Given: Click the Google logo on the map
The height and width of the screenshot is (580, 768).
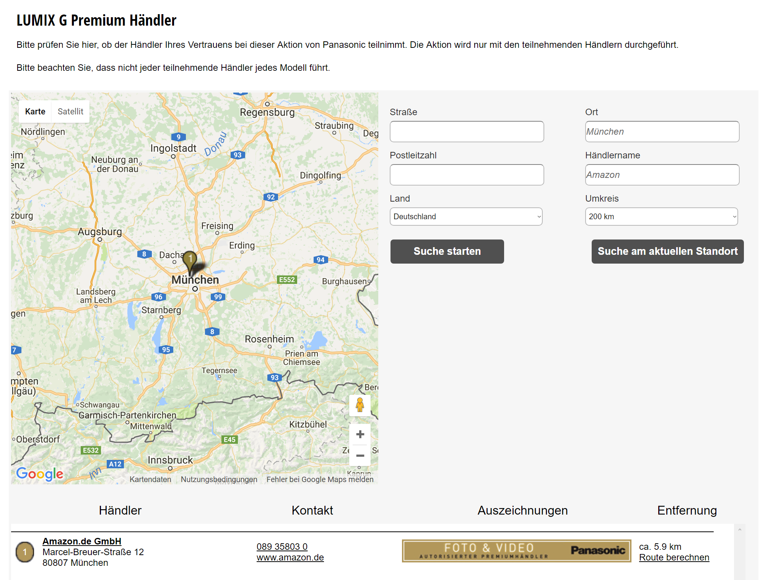Looking at the screenshot, I should [40, 474].
